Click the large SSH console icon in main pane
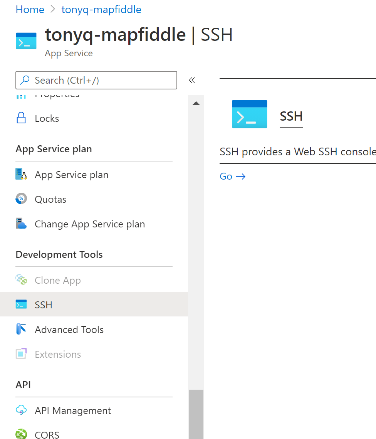This screenshot has width=376, height=439. pos(250,114)
